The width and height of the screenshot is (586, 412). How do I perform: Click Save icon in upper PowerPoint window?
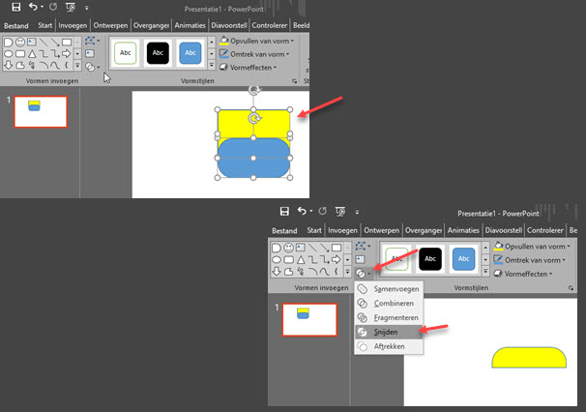[x=15, y=7]
